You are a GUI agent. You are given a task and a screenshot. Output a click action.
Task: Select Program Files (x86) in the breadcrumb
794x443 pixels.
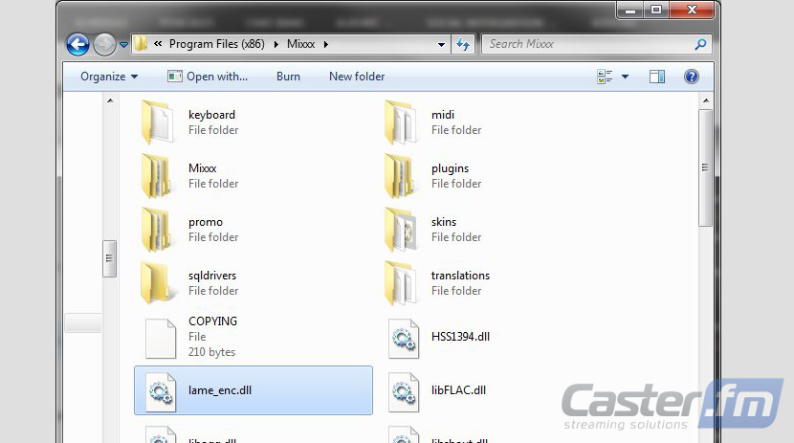pyautogui.click(x=217, y=44)
